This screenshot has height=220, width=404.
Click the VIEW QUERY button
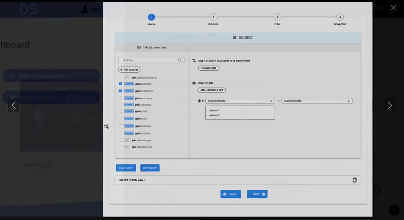(150, 168)
